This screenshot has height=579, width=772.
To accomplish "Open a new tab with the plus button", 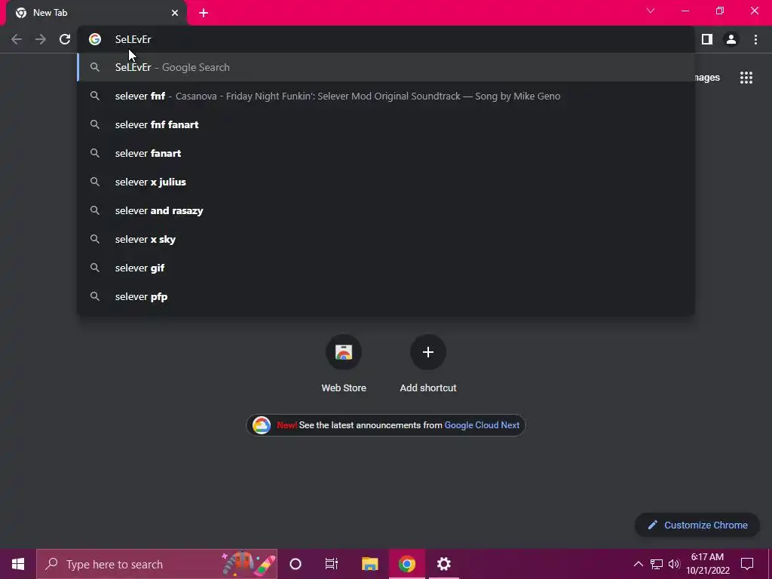I will click(x=204, y=13).
